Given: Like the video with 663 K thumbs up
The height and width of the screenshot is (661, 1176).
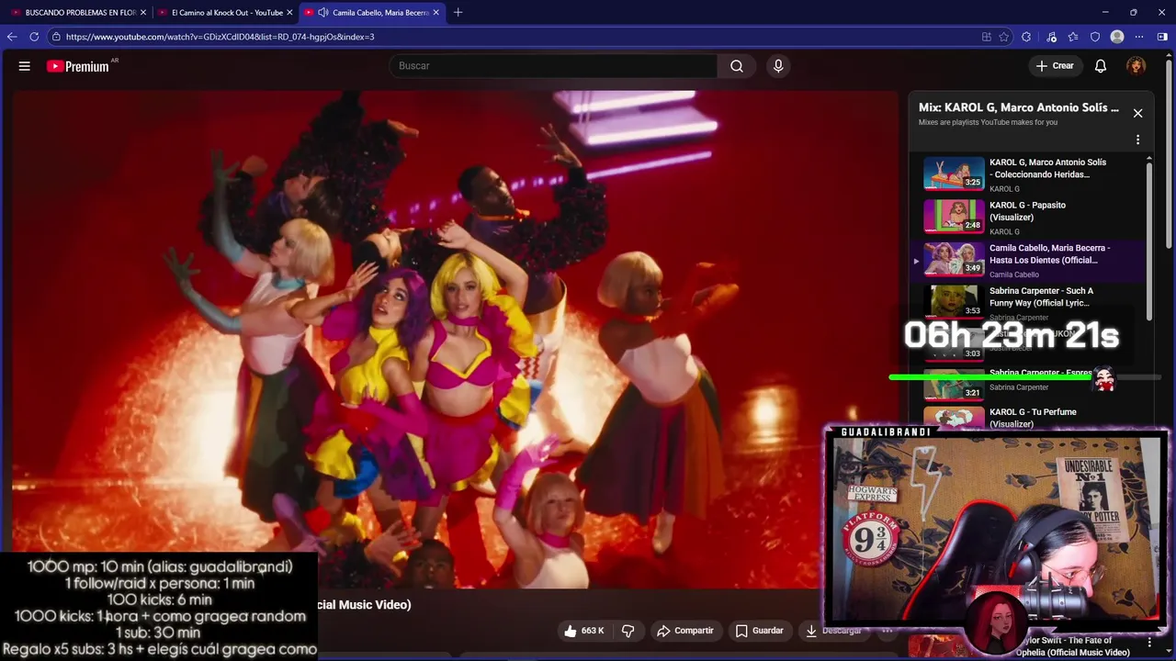Looking at the screenshot, I should point(584,631).
